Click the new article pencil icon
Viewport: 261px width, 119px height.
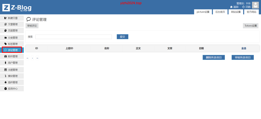click(x=6, y=18)
